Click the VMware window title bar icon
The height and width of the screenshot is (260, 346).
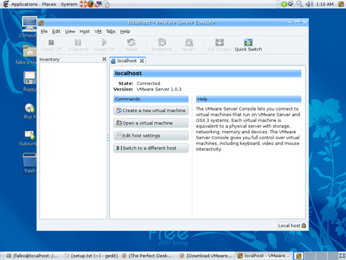tap(41, 23)
